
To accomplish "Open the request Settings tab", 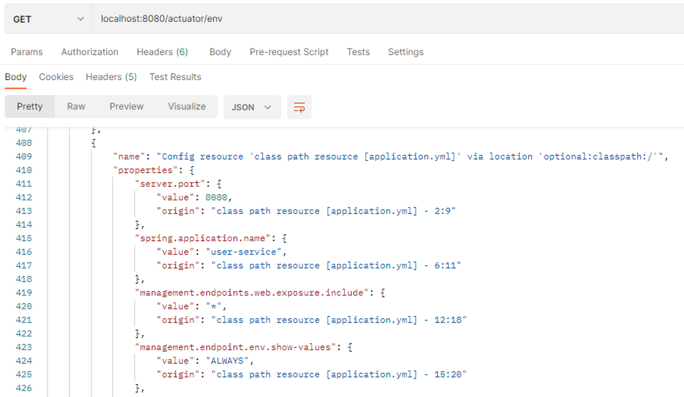I will click(x=405, y=52).
